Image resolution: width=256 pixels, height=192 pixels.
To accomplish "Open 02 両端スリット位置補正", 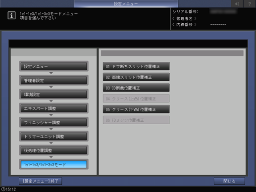I will pos(136,77).
